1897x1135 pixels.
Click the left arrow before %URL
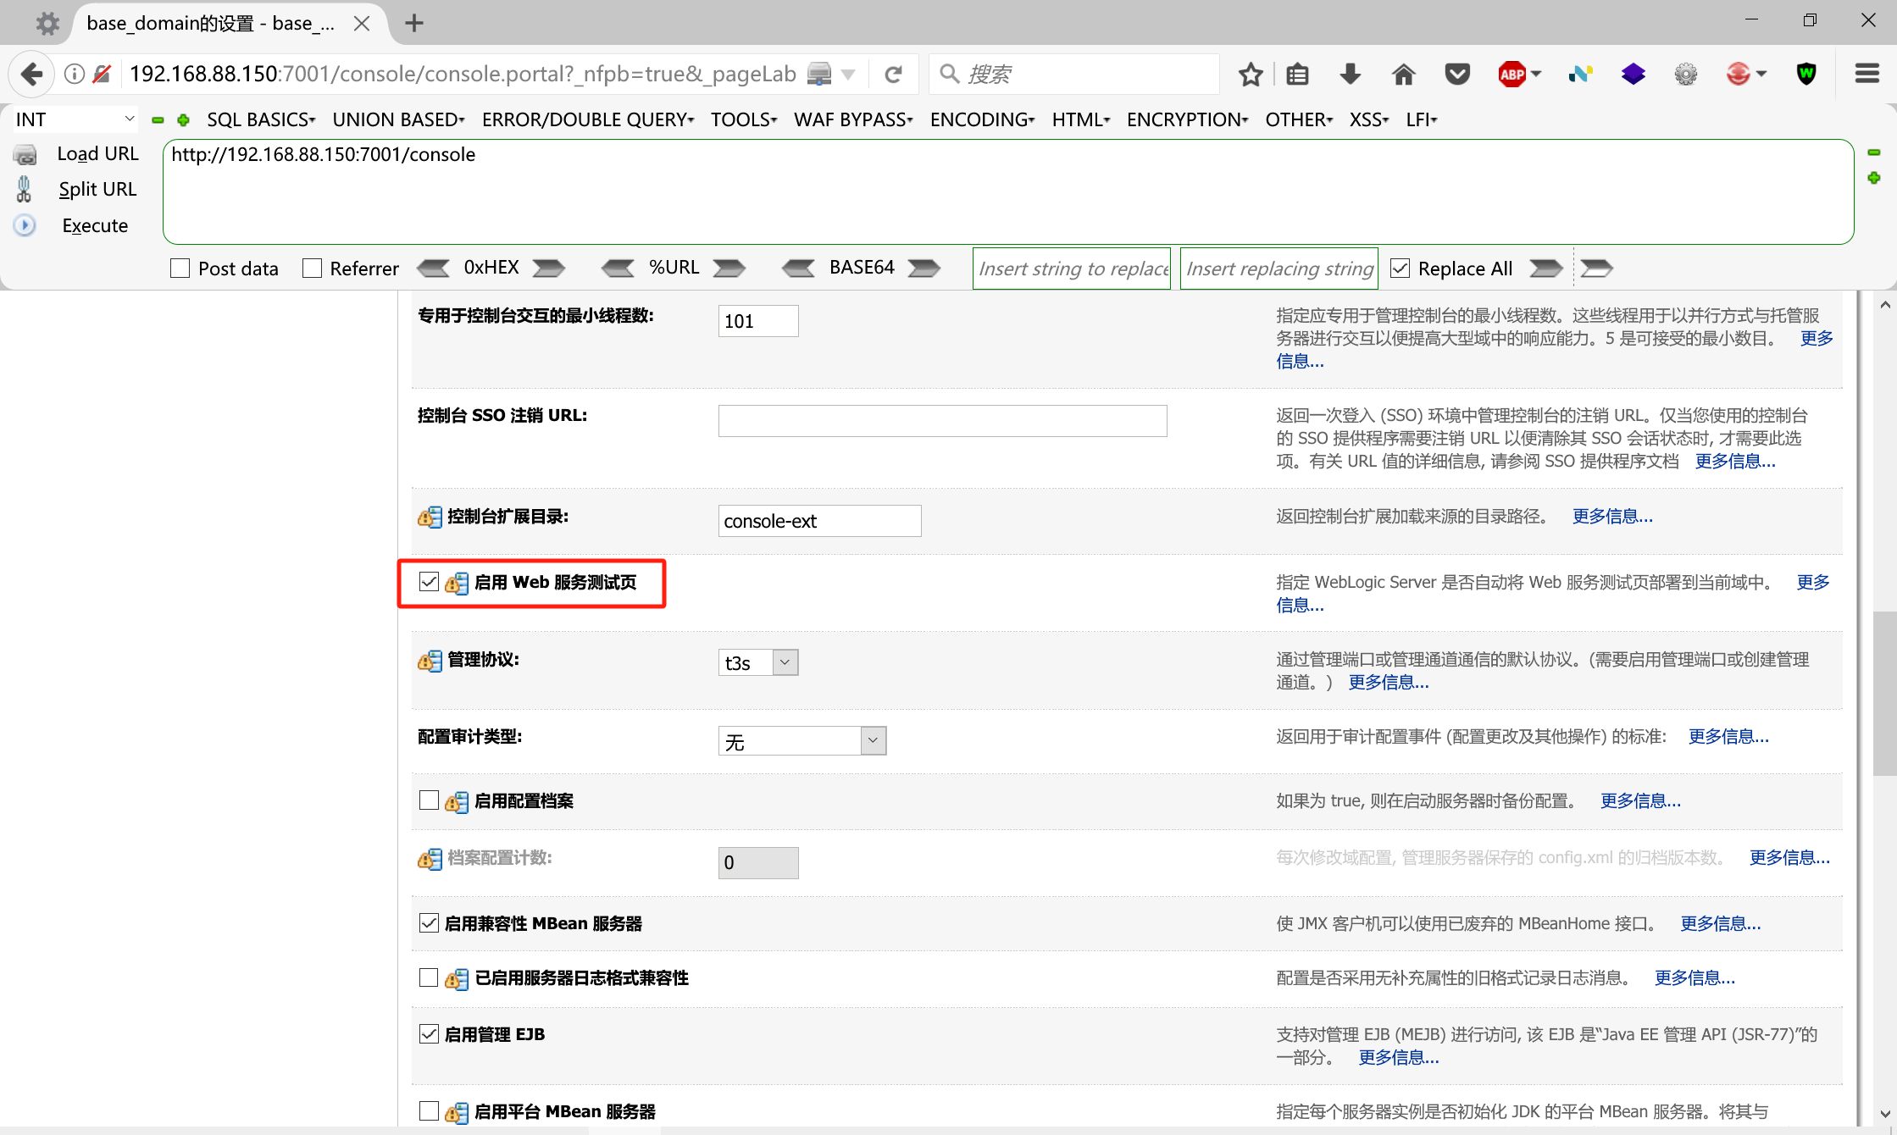pos(618,269)
